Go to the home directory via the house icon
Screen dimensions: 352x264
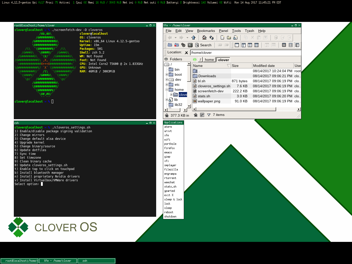point(204,37)
